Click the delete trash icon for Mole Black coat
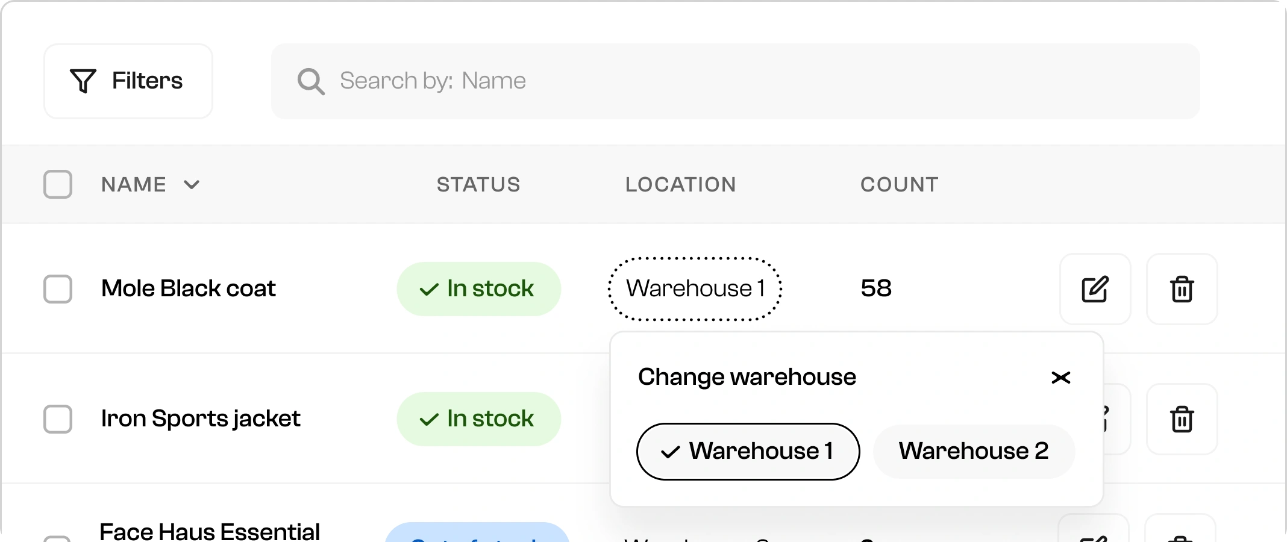 1182,289
